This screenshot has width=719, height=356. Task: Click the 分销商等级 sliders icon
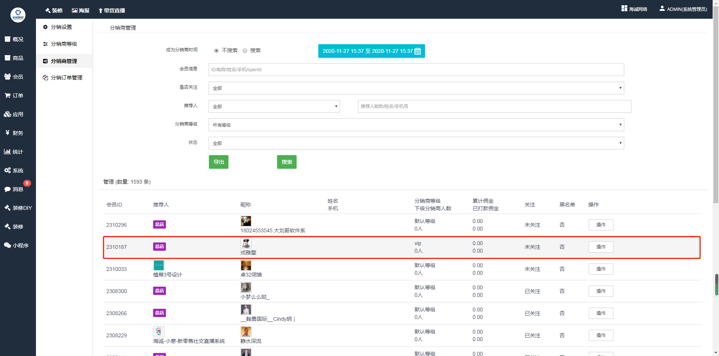pos(45,44)
